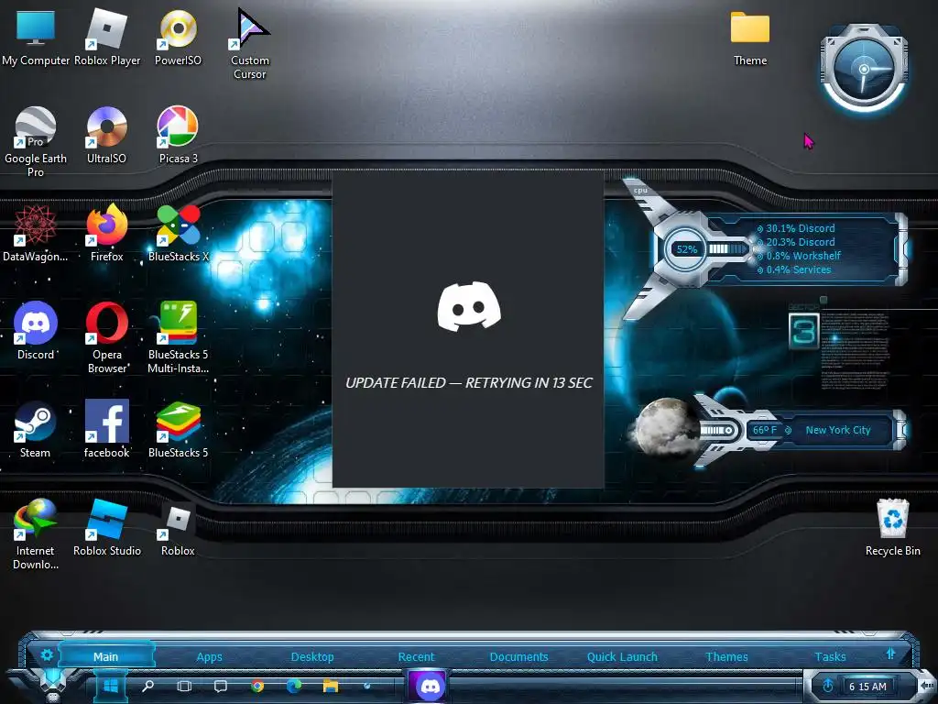Launch Picasa 3 shortcut
The image size is (938, 704).
pyautogui.click(x=178, y=136)
